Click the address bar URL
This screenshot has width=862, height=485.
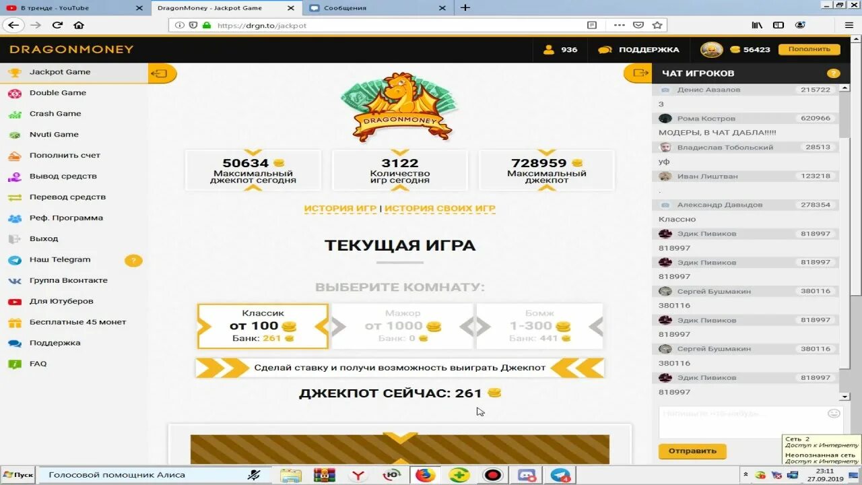coord(262,26)
